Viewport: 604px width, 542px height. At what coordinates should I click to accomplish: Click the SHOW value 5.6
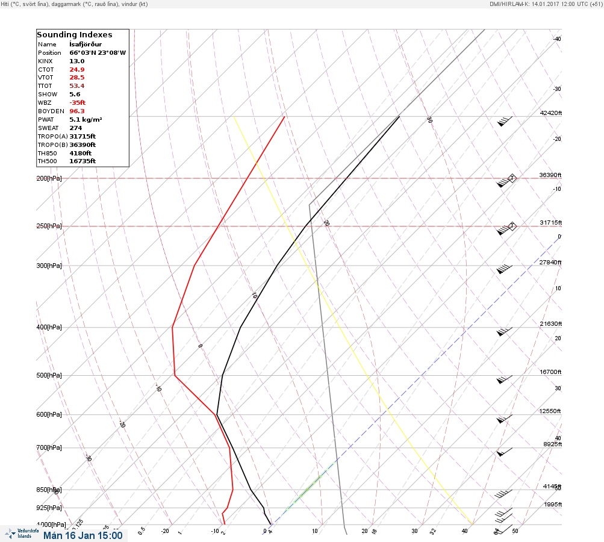[x=75, y=95]
